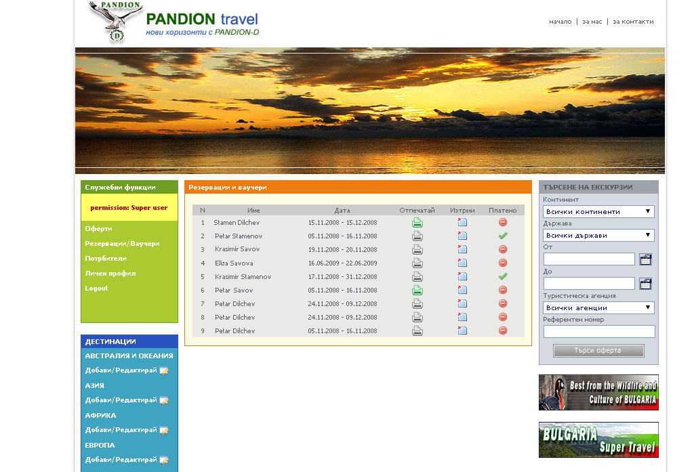Click green printer icon for Petar Savov
The height and width of the screenshot is (472, 694).
(417, 291)
